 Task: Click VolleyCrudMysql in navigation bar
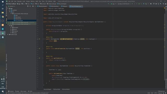[11, 4]
